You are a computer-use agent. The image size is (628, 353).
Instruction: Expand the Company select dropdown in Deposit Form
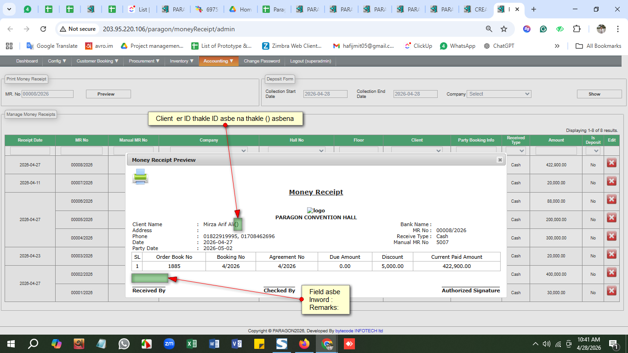[x=499, y=94]
